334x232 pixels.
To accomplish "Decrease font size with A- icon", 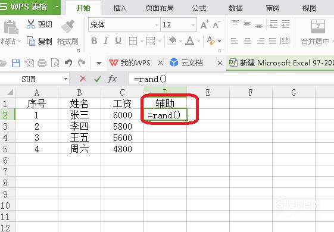I will tap(217, 24).
